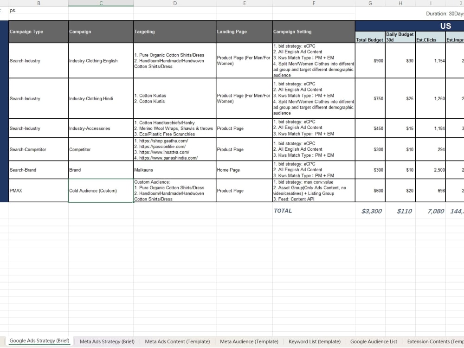
Task: Select the $900 total budget cell
Action: click(x=370, y=61)
